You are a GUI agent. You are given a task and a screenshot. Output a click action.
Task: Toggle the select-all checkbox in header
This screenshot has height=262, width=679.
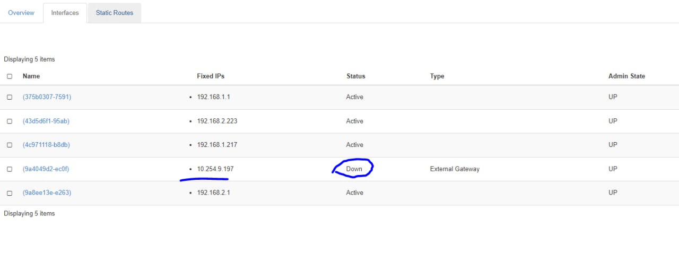[10, 76]
